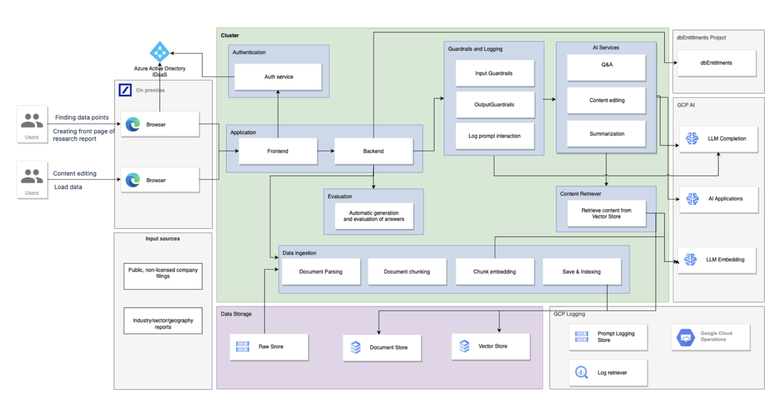Click the Deutsche Bank On premise logo
The height and width of the screenshot is (401, 773).
[125, 90]
